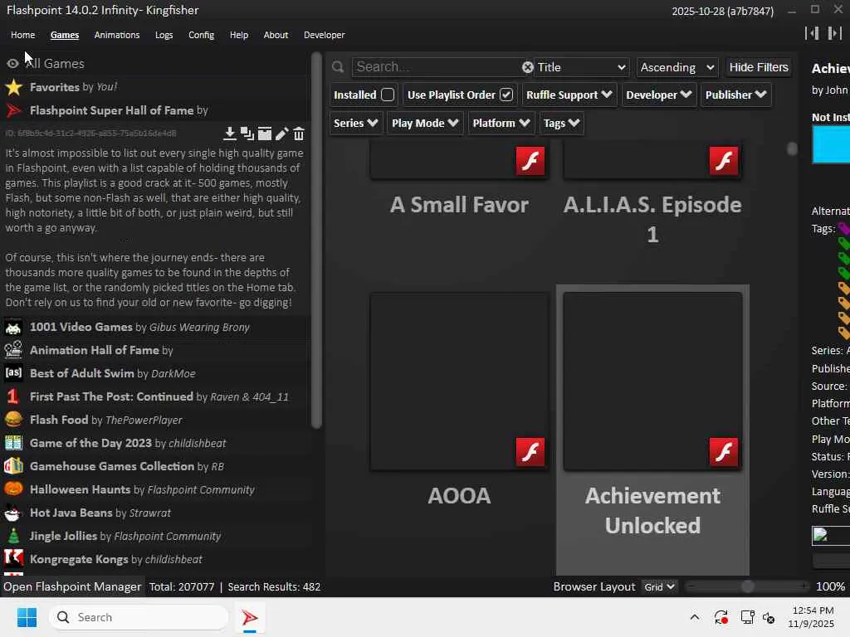The width and height of the screenshot is (850, 637).
Task: Open the Logs tab
Action: tap(164, 35)
